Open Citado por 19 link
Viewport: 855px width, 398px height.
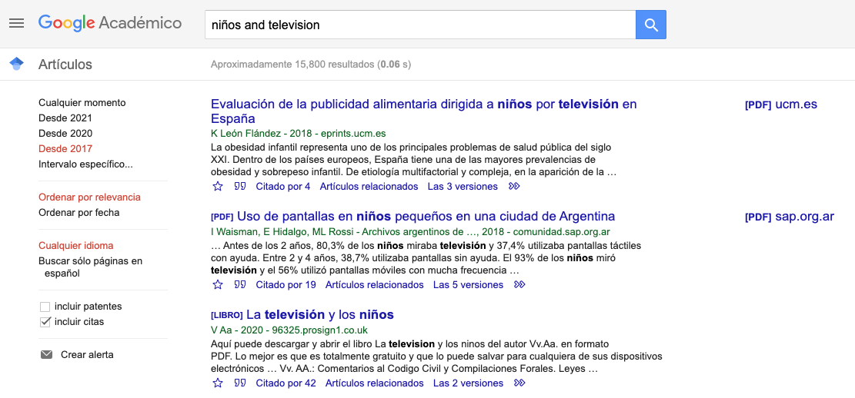(286, 285)
